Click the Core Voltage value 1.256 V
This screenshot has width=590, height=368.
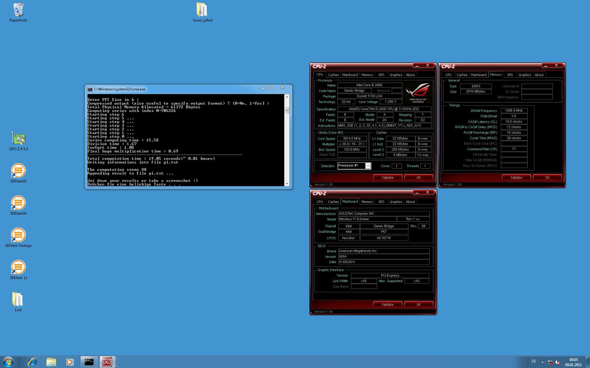(391, 102)
